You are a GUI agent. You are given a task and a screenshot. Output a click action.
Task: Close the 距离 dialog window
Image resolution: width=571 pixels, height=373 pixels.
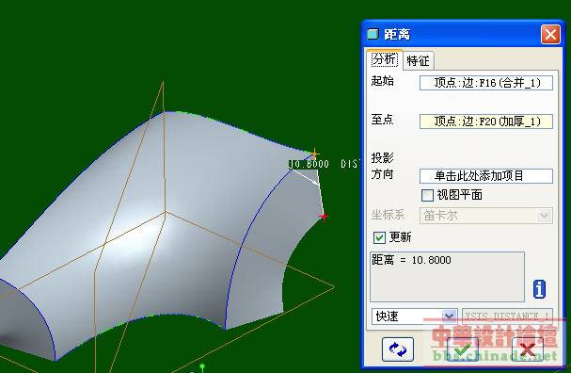tap(550, 35)
